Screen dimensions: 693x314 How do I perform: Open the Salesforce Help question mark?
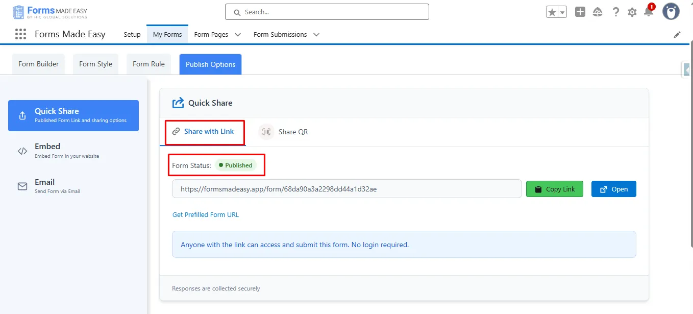click(616, 12)
